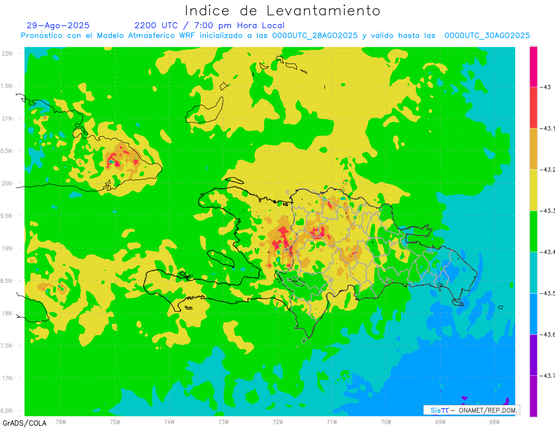The image size is (555, 428).
Task: Select the colorbar value '-43.5'
Action: coord(548,293)
